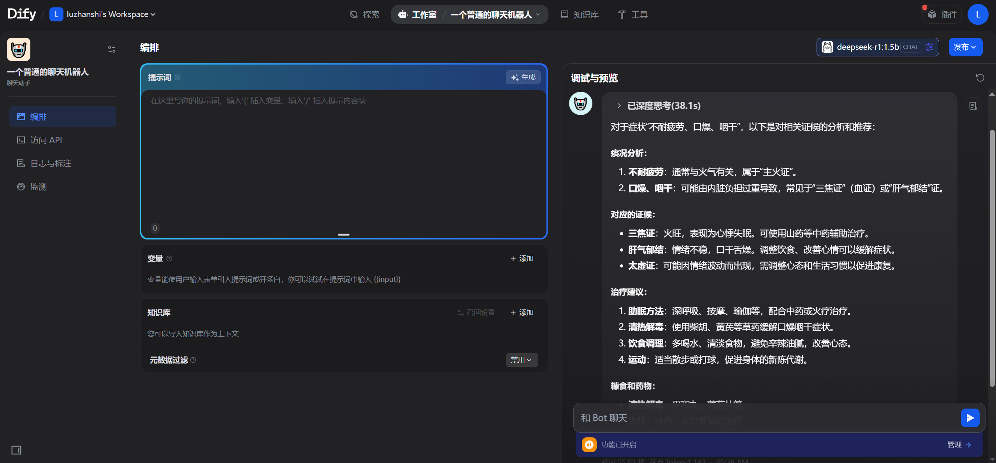Click the help icon next to 提示词
Image resolution: width=996 pixels, height=463 pixels.
[x=177, y=77]
